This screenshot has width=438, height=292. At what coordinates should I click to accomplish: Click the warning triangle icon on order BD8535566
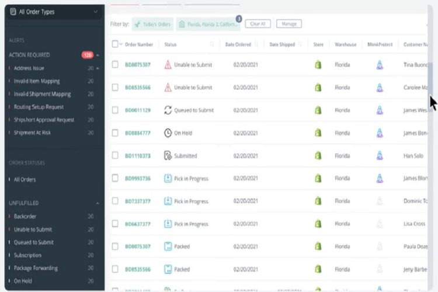[168, 88]
